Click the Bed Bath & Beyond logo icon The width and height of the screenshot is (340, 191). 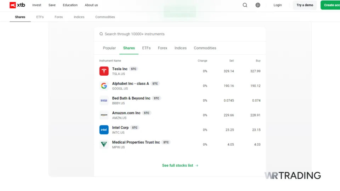(104, 100)
